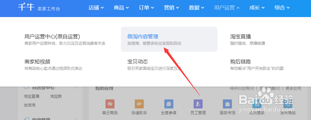Expand the 综合 dropdown menu
The image size is (311, 120).
pyautogui.click(x=282, y=8)
